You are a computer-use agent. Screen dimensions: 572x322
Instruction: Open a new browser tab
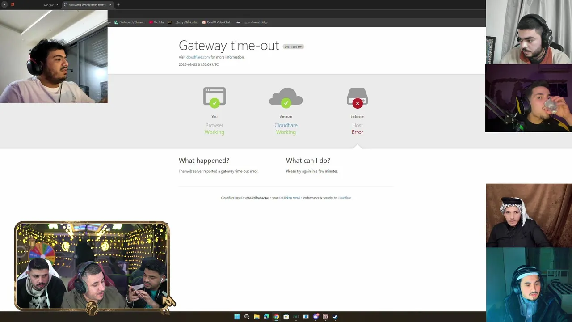118,4
